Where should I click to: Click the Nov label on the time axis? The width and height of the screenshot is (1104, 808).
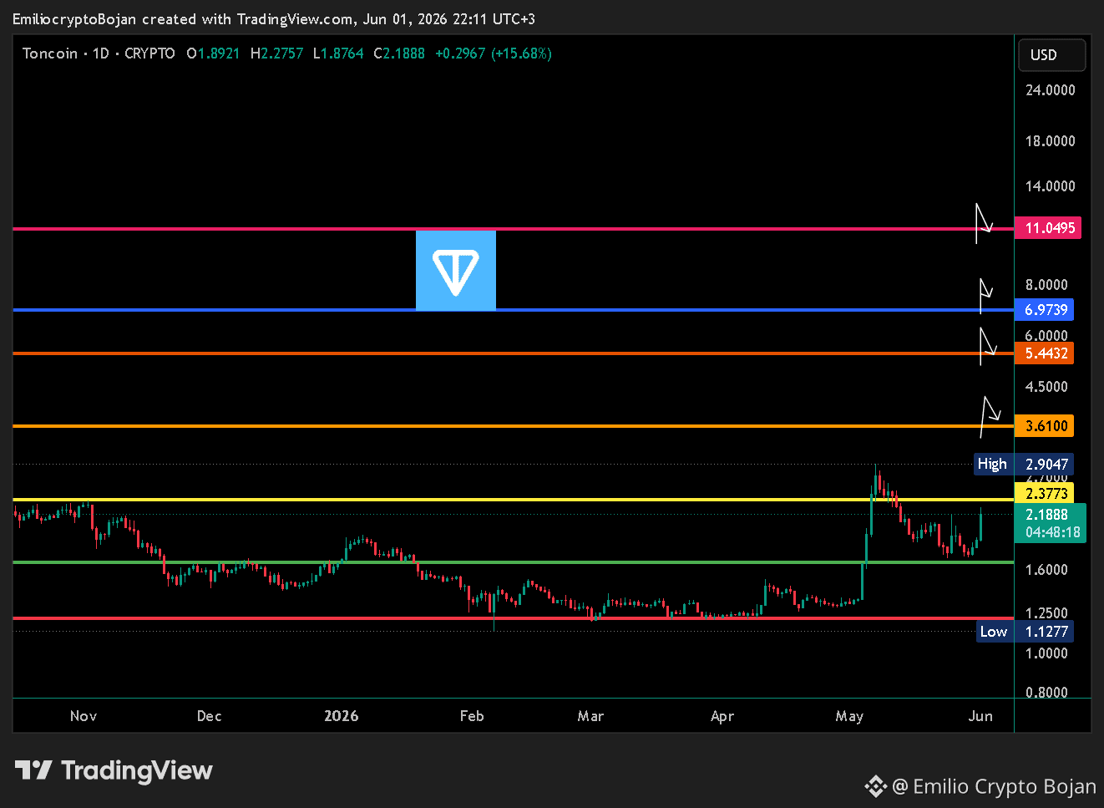click(x=84, y=716)
